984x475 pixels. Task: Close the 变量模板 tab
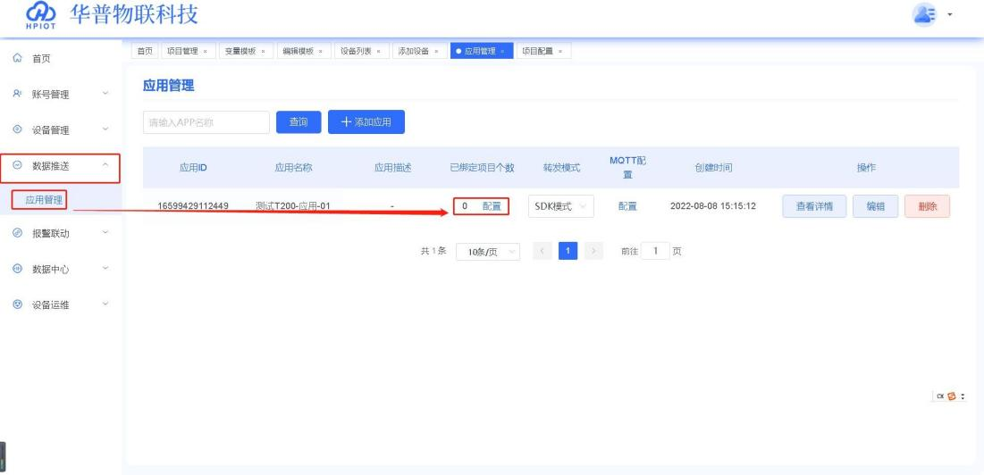(x=263, y=52)
